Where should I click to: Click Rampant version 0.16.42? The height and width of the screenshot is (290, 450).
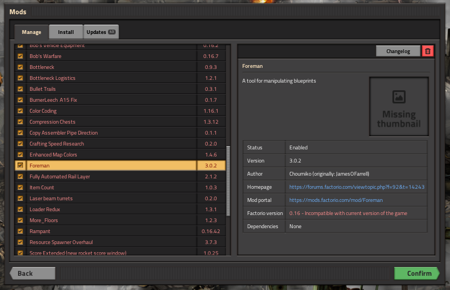[211, 231]
